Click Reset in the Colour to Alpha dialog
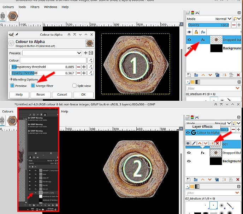Viewport: 243px width, 214px height. (x=40, y=94)
